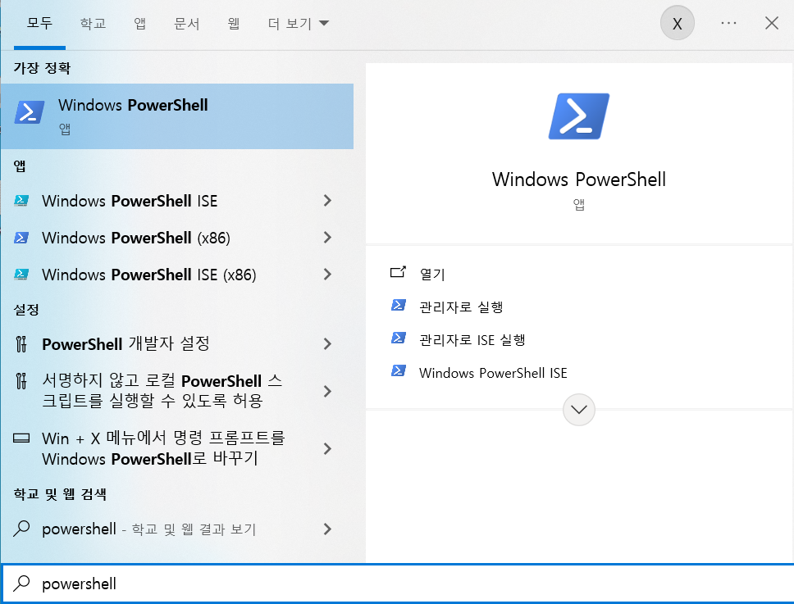Open the 더 보기 dropdown

[x=299, y=23]
